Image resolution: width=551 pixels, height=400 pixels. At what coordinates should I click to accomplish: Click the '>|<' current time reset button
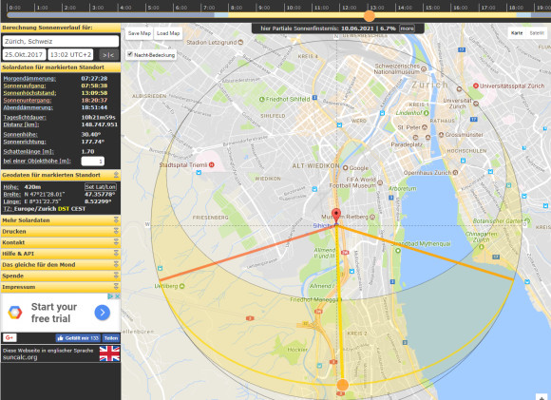pyautogui.click(x=108, y=55)
